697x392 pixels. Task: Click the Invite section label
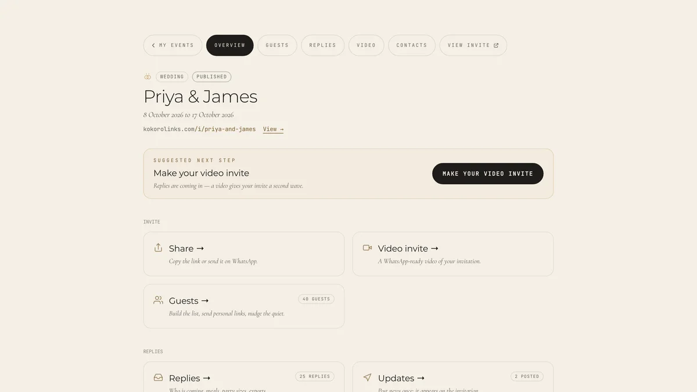(152, 222)
